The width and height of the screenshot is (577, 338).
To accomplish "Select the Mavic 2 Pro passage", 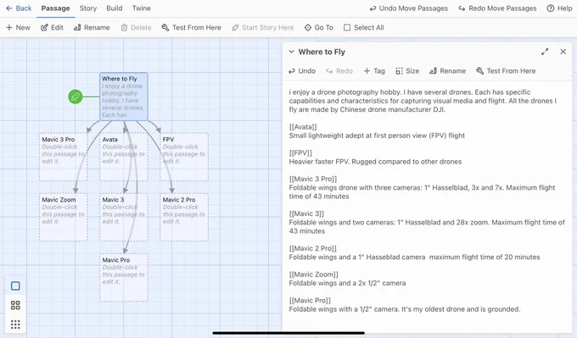I will (x=184, y=217).
